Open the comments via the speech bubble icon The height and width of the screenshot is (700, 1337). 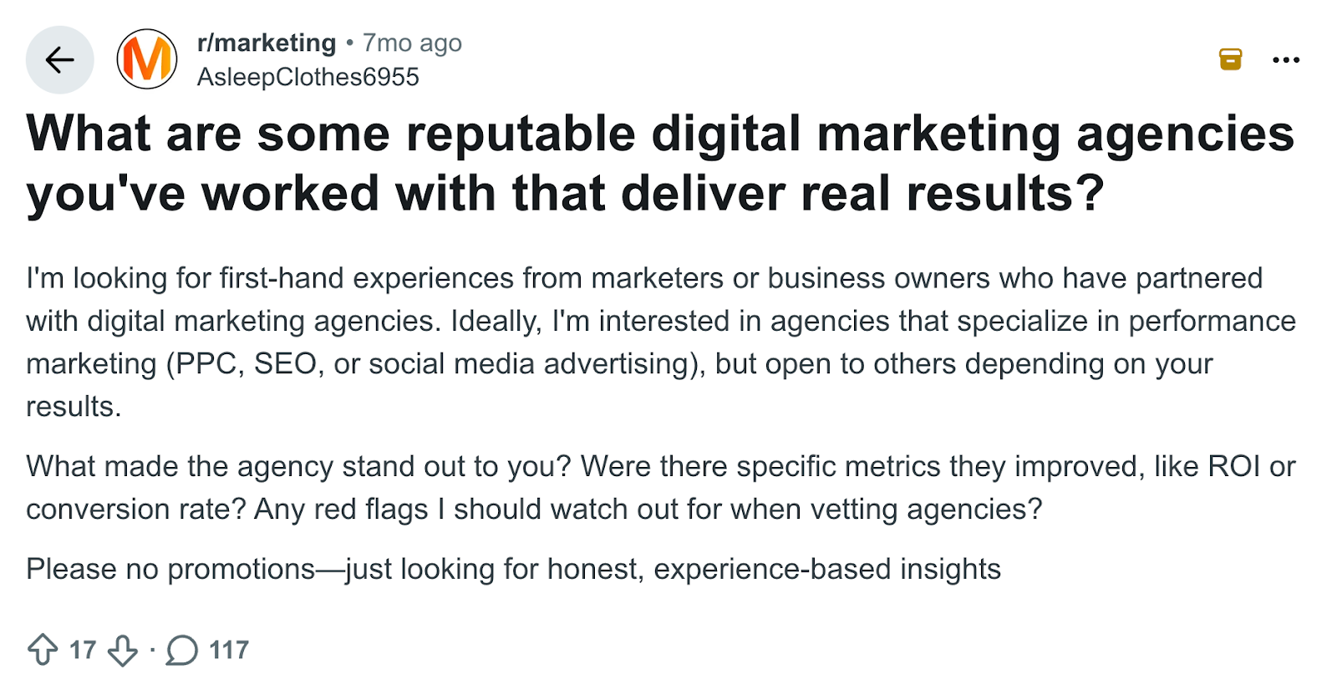(183, 648)
